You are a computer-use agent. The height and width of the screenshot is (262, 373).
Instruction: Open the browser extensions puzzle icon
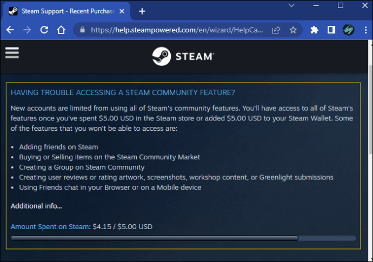tap(314, 30)
